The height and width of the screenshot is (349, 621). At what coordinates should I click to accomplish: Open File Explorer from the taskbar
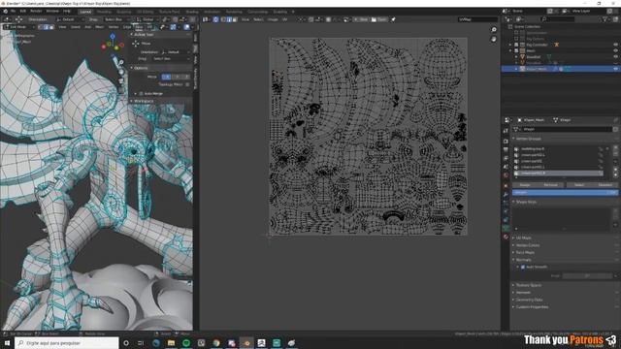(x=171, y=342)
